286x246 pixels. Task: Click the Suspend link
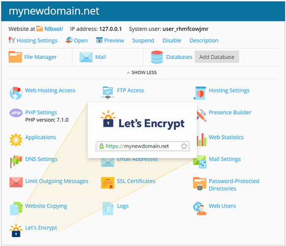click(x=143, y=40)
